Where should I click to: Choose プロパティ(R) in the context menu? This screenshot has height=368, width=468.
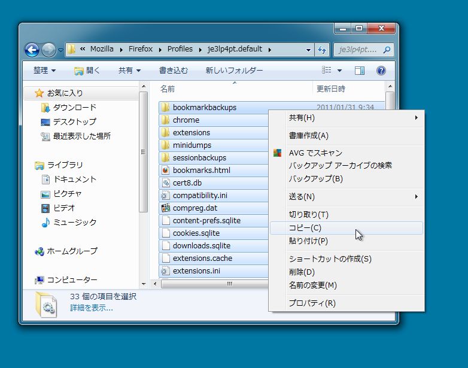(347, 303)
